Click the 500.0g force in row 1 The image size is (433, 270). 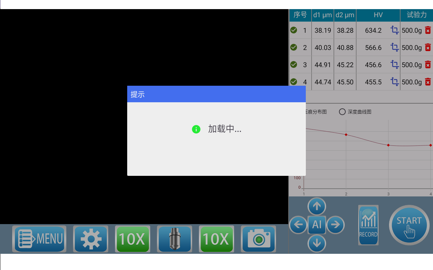(x=412, y=30)
